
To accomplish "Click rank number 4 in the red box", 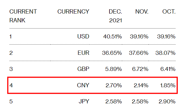I will click(x=11, y=85).
